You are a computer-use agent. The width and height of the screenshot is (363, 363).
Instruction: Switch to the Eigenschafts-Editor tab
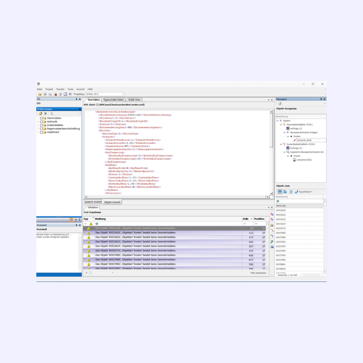(114, 100)
